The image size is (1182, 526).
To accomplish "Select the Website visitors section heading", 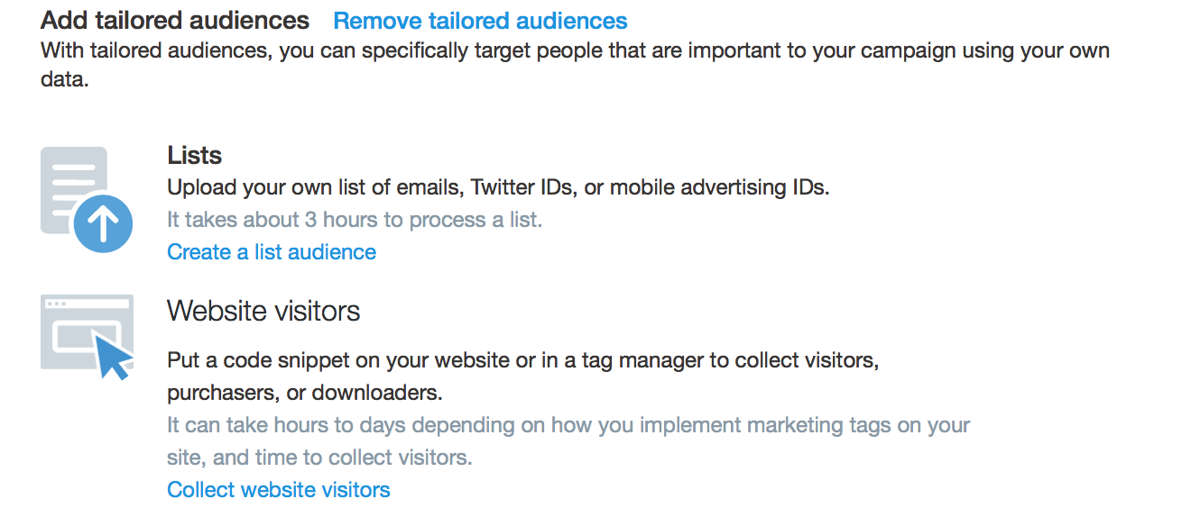I will point(263,311).
